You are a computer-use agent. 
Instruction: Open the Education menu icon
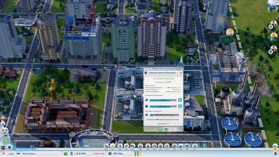(x=174, y=146)
